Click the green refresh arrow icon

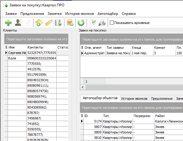tap(81, 22)
